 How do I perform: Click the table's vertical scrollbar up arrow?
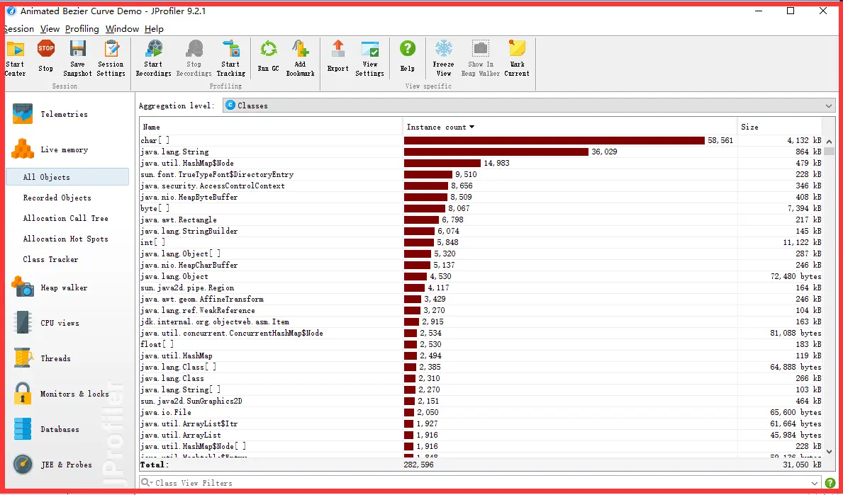829,140
